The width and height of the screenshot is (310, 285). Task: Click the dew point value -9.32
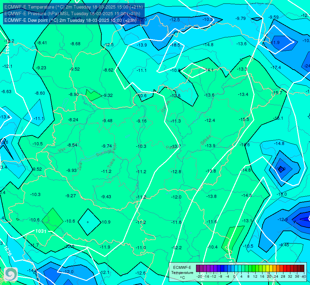pos(108,95)
